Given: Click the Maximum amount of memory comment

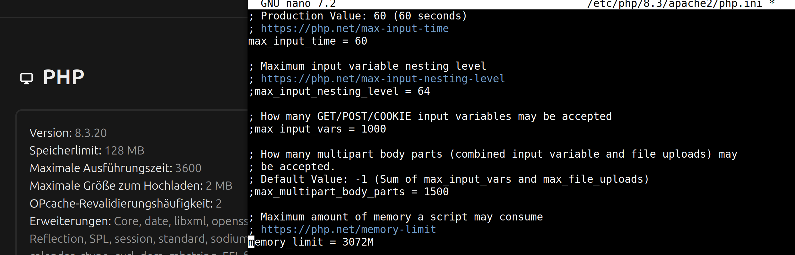Looking at the screenshot, I should [396, 217].
